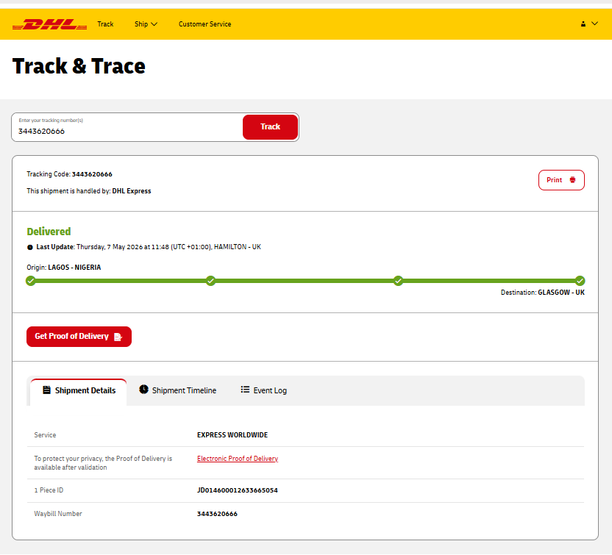Click the Last Update HAMILTON - UK line

(x=144, y=247)
